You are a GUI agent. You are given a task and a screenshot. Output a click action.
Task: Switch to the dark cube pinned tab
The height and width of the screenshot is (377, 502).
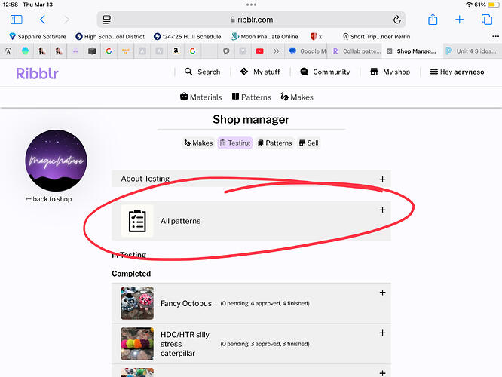point(92,51)
